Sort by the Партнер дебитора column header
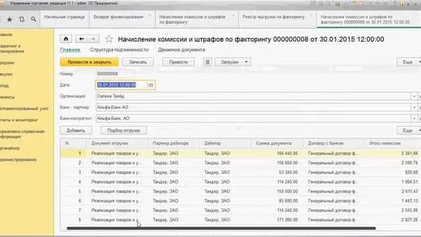Image resolution: width=421 pixels, height=237 pixels. 174,144
